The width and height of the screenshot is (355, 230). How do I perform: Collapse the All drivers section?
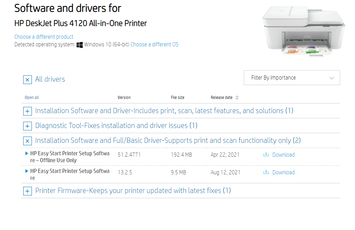tap(27, 80)
